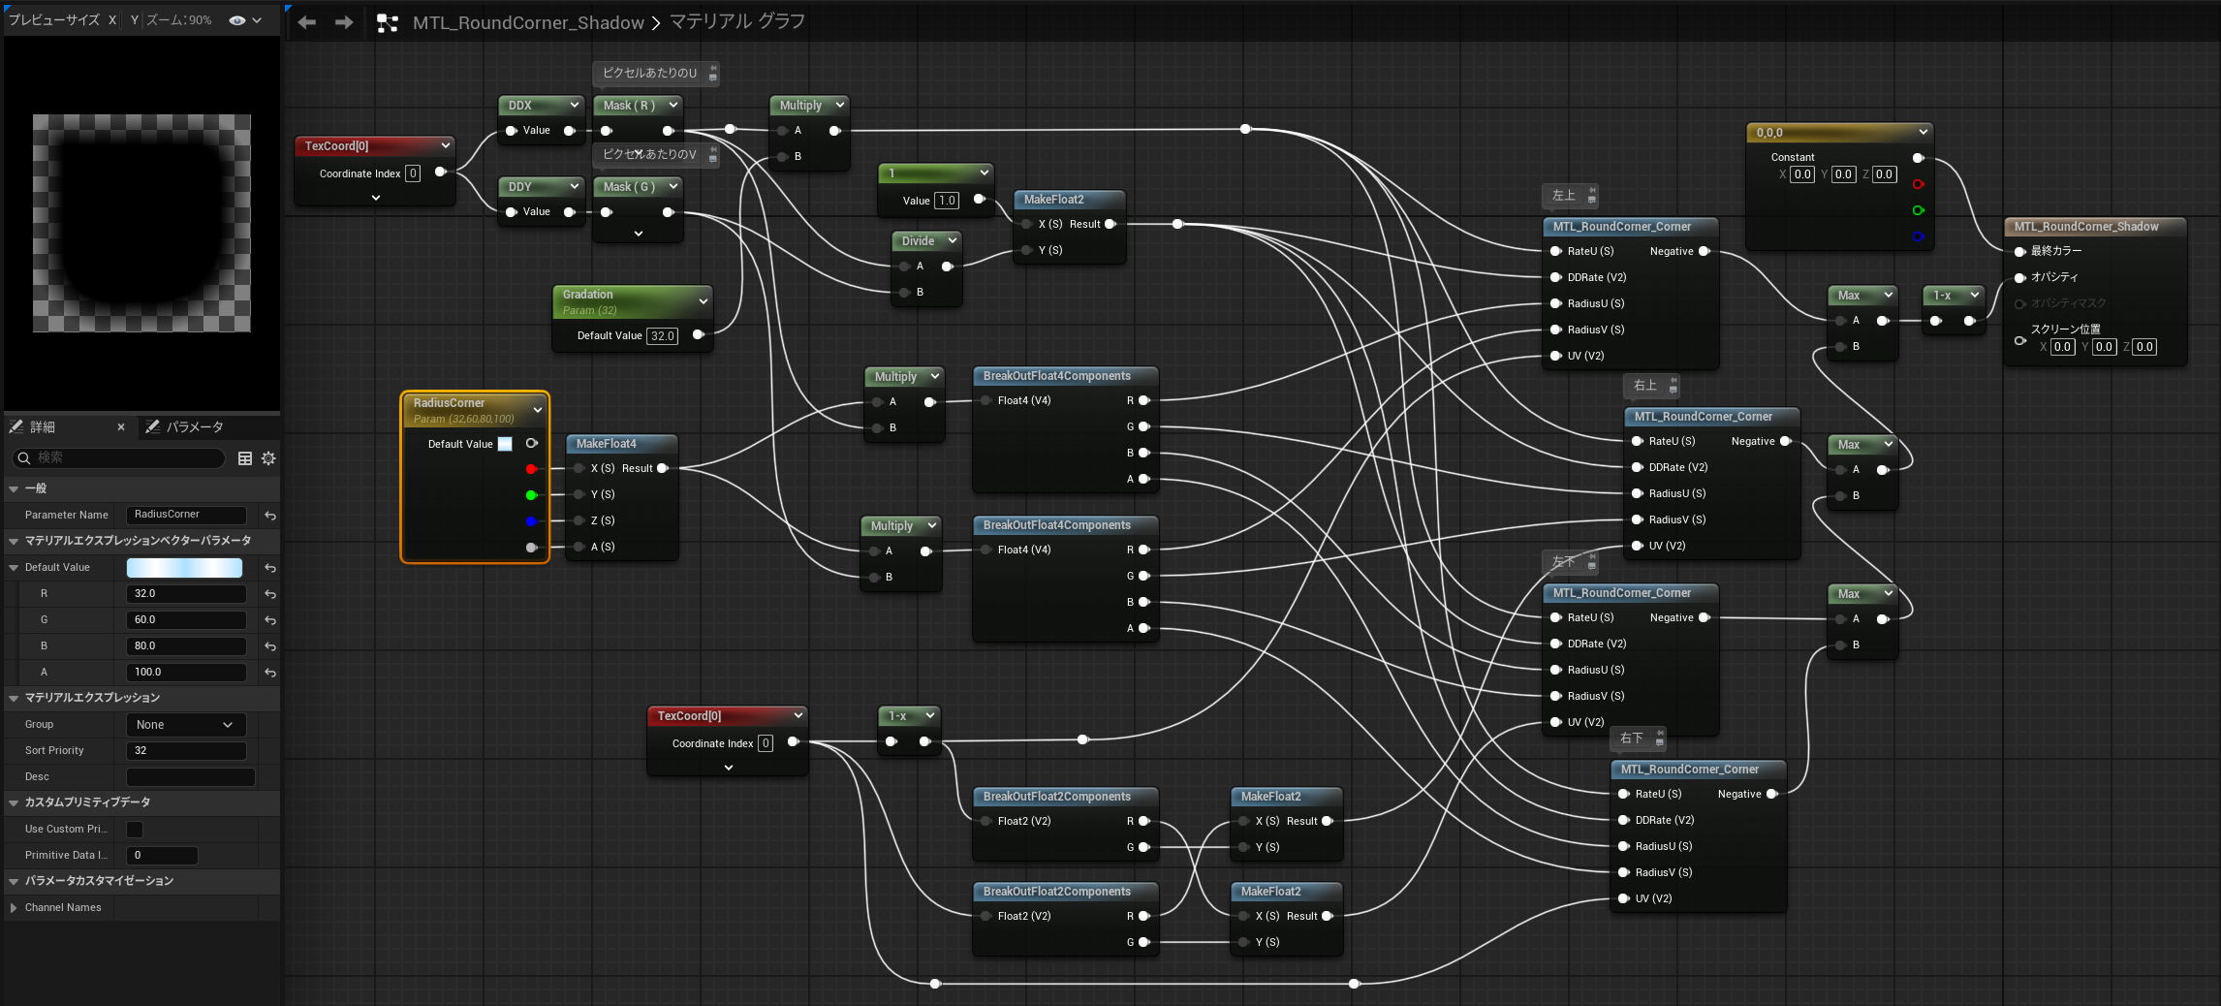This screenshot has height=1006, width=2221.
Task: Click the Constant X value field of 0,0,0
Action: (1801, 175)
